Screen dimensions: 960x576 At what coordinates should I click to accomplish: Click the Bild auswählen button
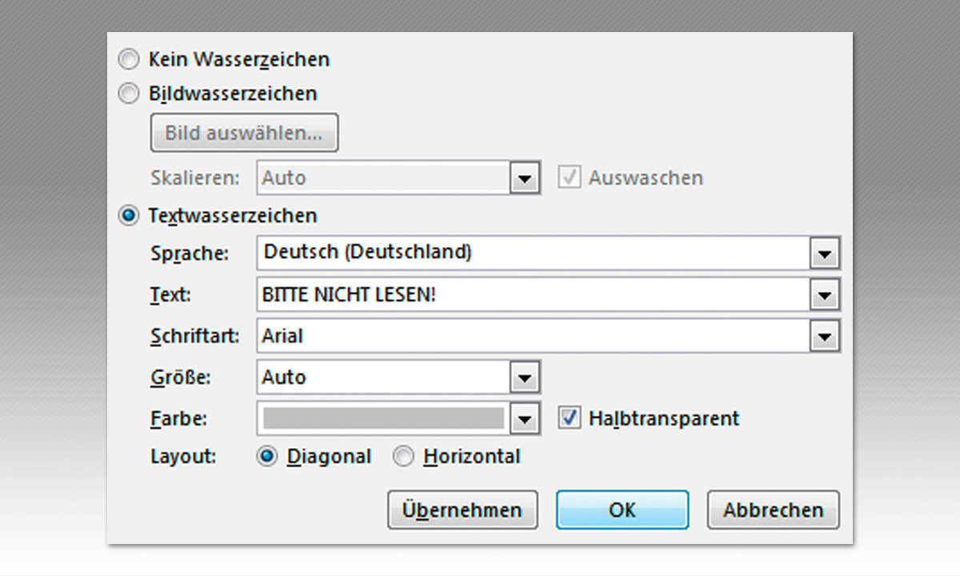245,133
